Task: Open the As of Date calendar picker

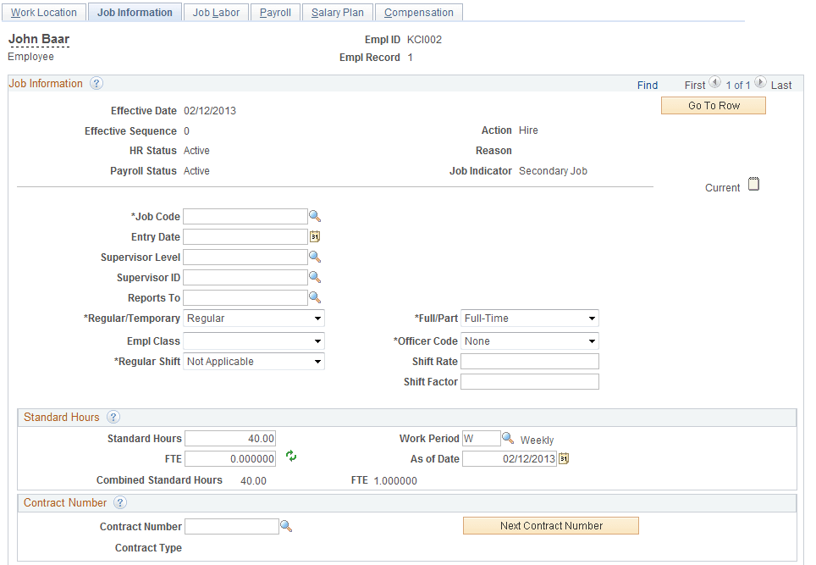Action: pos(564,459)
